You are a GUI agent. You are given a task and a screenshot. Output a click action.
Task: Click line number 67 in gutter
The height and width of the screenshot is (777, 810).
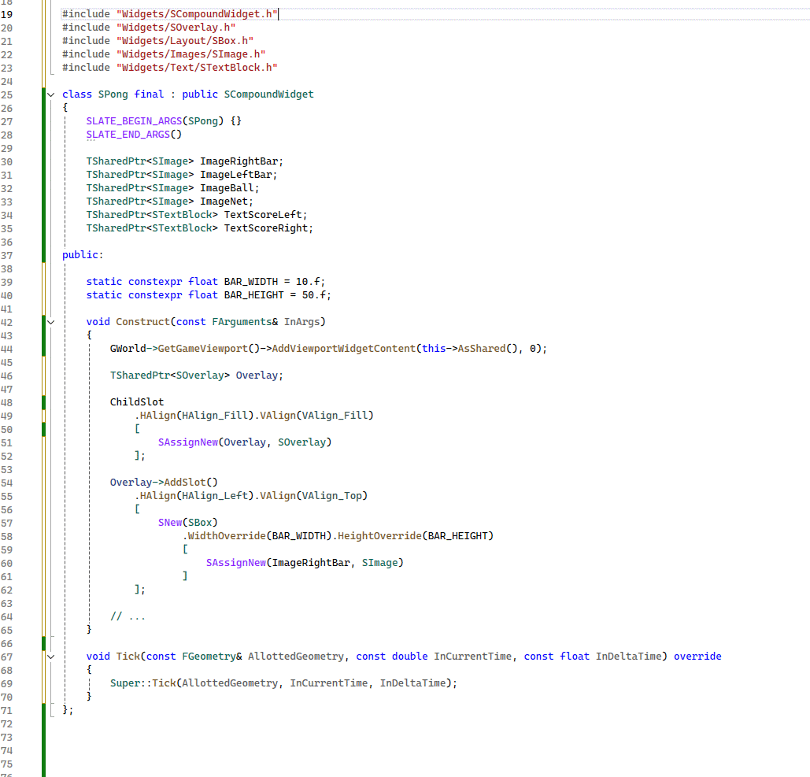[7, 657]
